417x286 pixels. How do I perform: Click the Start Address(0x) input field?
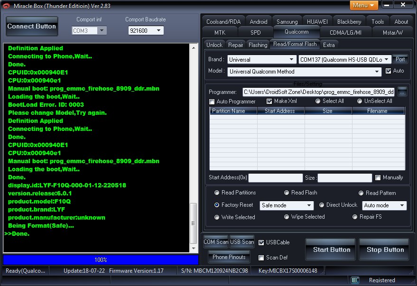[275, 178]
